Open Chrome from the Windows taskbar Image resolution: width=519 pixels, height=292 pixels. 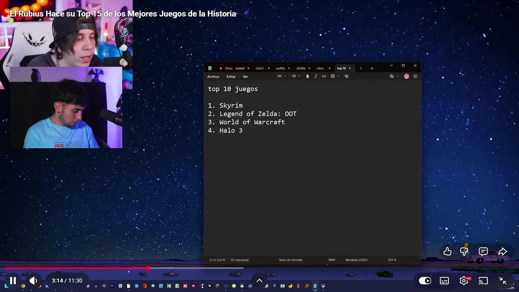(x=23, y=286)
